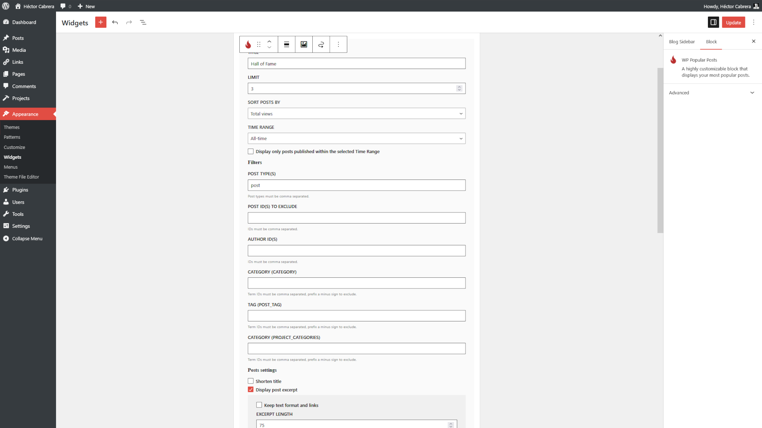
Task: Open the Time Range dropdown
Action: (x=356, y=138)
